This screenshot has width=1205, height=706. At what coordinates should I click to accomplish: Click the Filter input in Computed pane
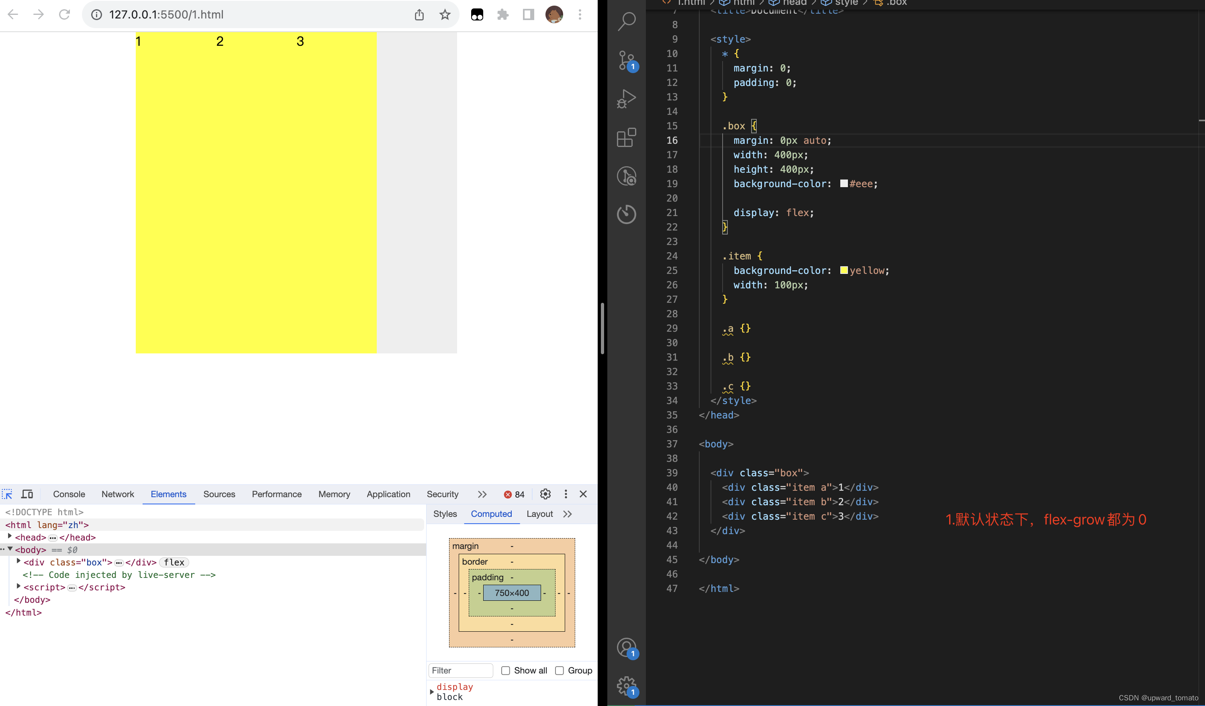click(460, 671)
